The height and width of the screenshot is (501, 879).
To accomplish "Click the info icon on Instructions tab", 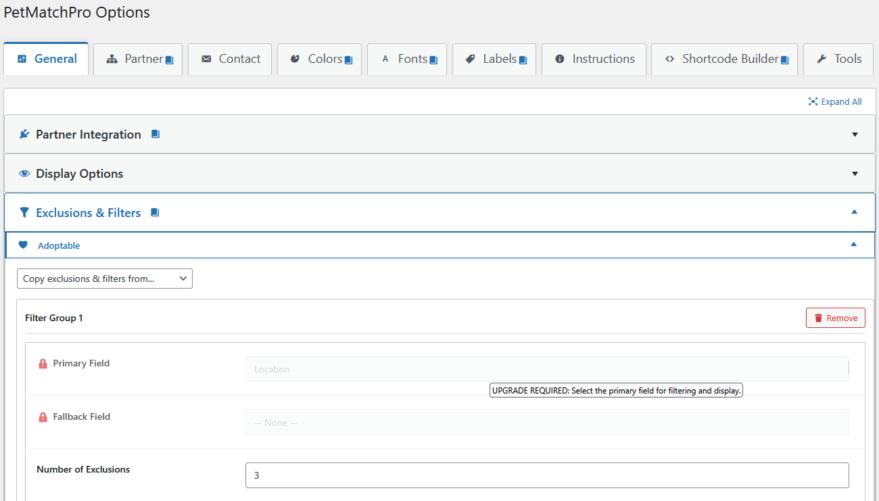I will click(560, 59).
